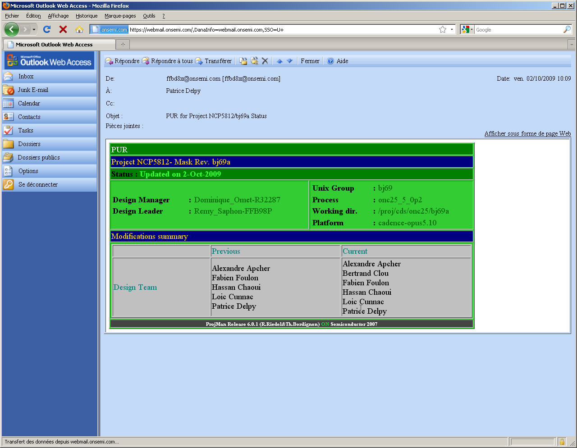This screenshot has width=577, height=448.
Task: Expand the URL bar history dropdown
Action: [x=452, y=30]
